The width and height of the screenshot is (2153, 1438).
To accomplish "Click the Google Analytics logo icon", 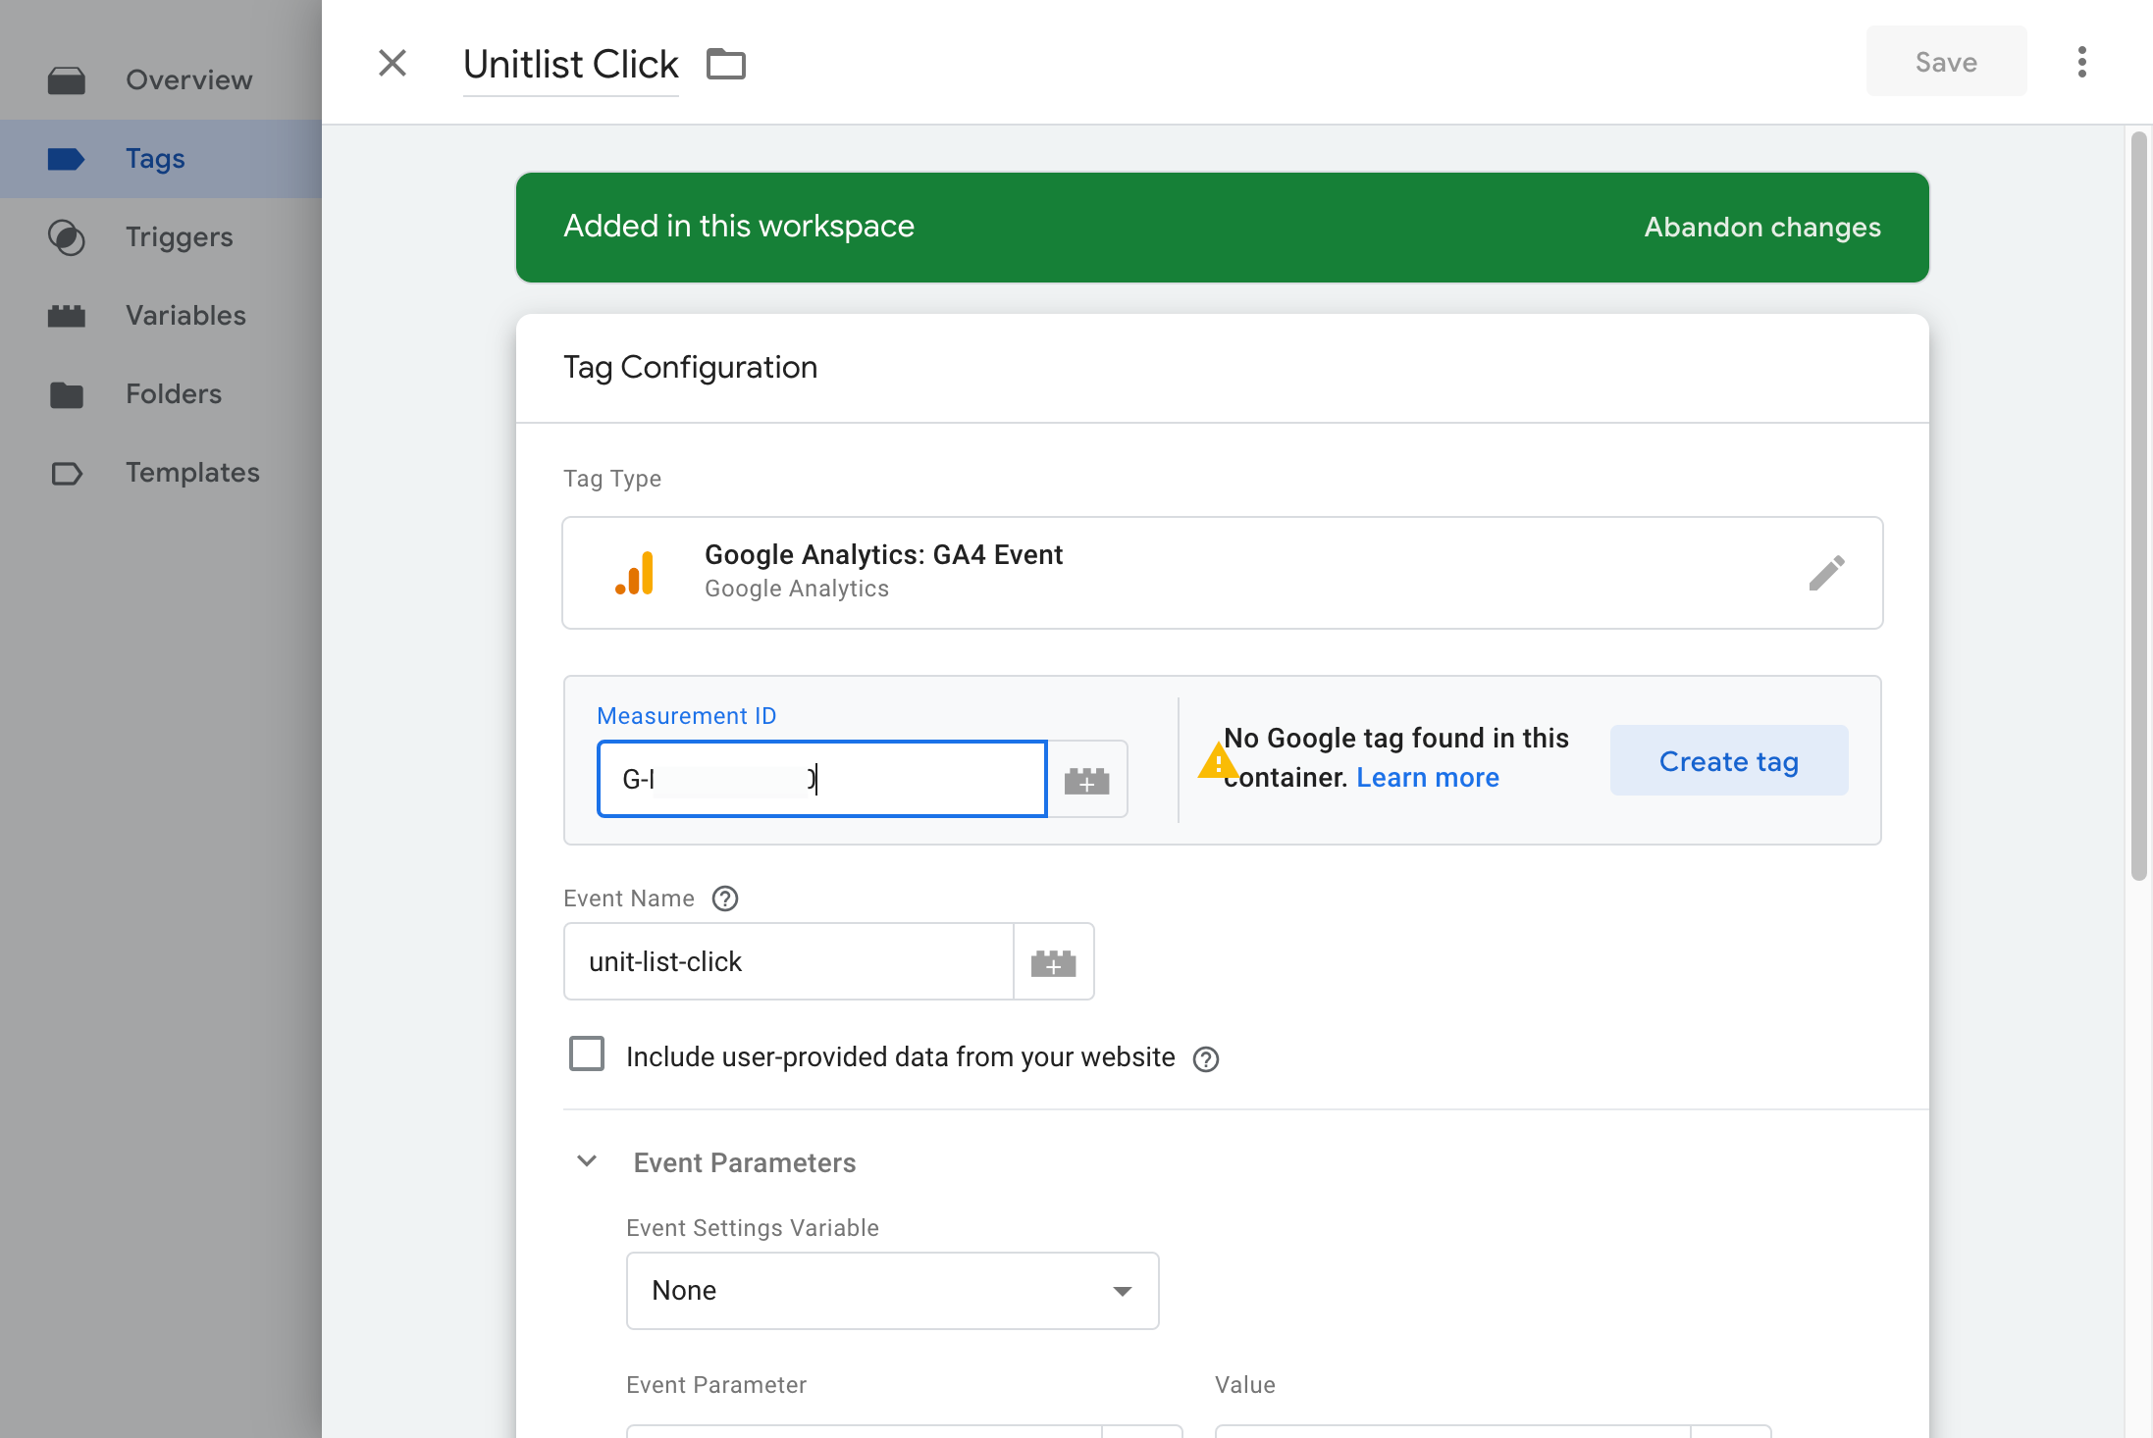I will [x=635, y=573].
